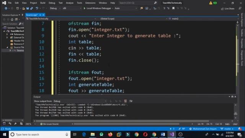This screenshot has height=138, width=245.
Task: Close the Output panel
Action: [235, 97]
